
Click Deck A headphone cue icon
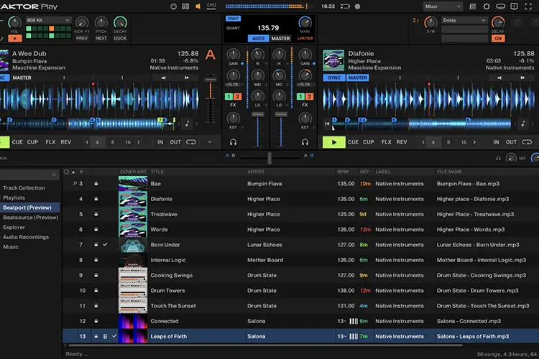pyautogui.click(x=233, y=142)
